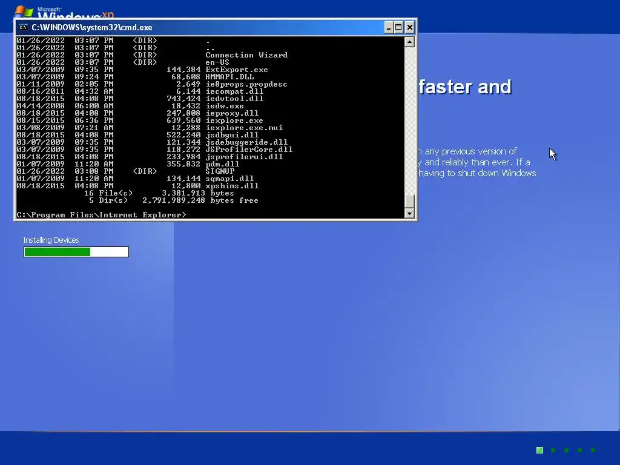Click the jsdebuggeride.dll file row

coord(152,142)
